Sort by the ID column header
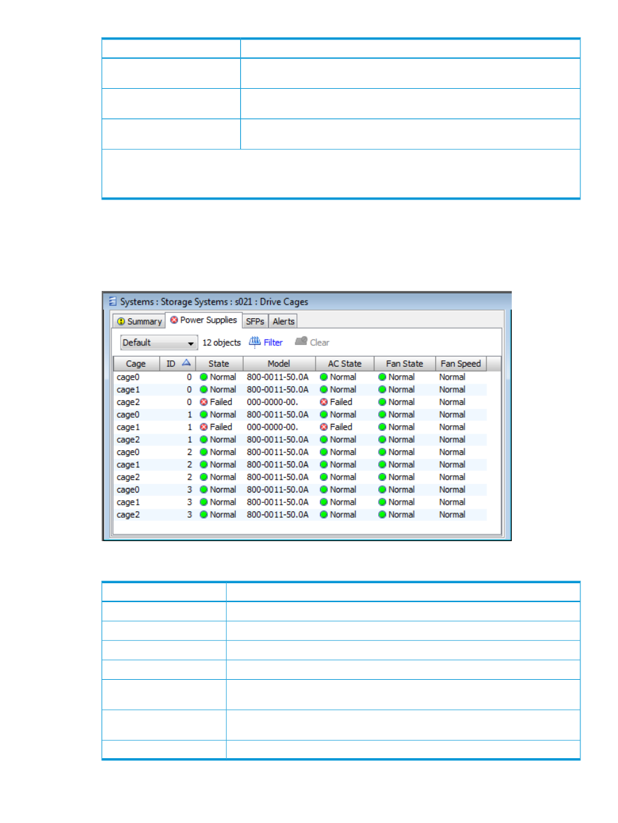The image size is (618, 823). 177,364
